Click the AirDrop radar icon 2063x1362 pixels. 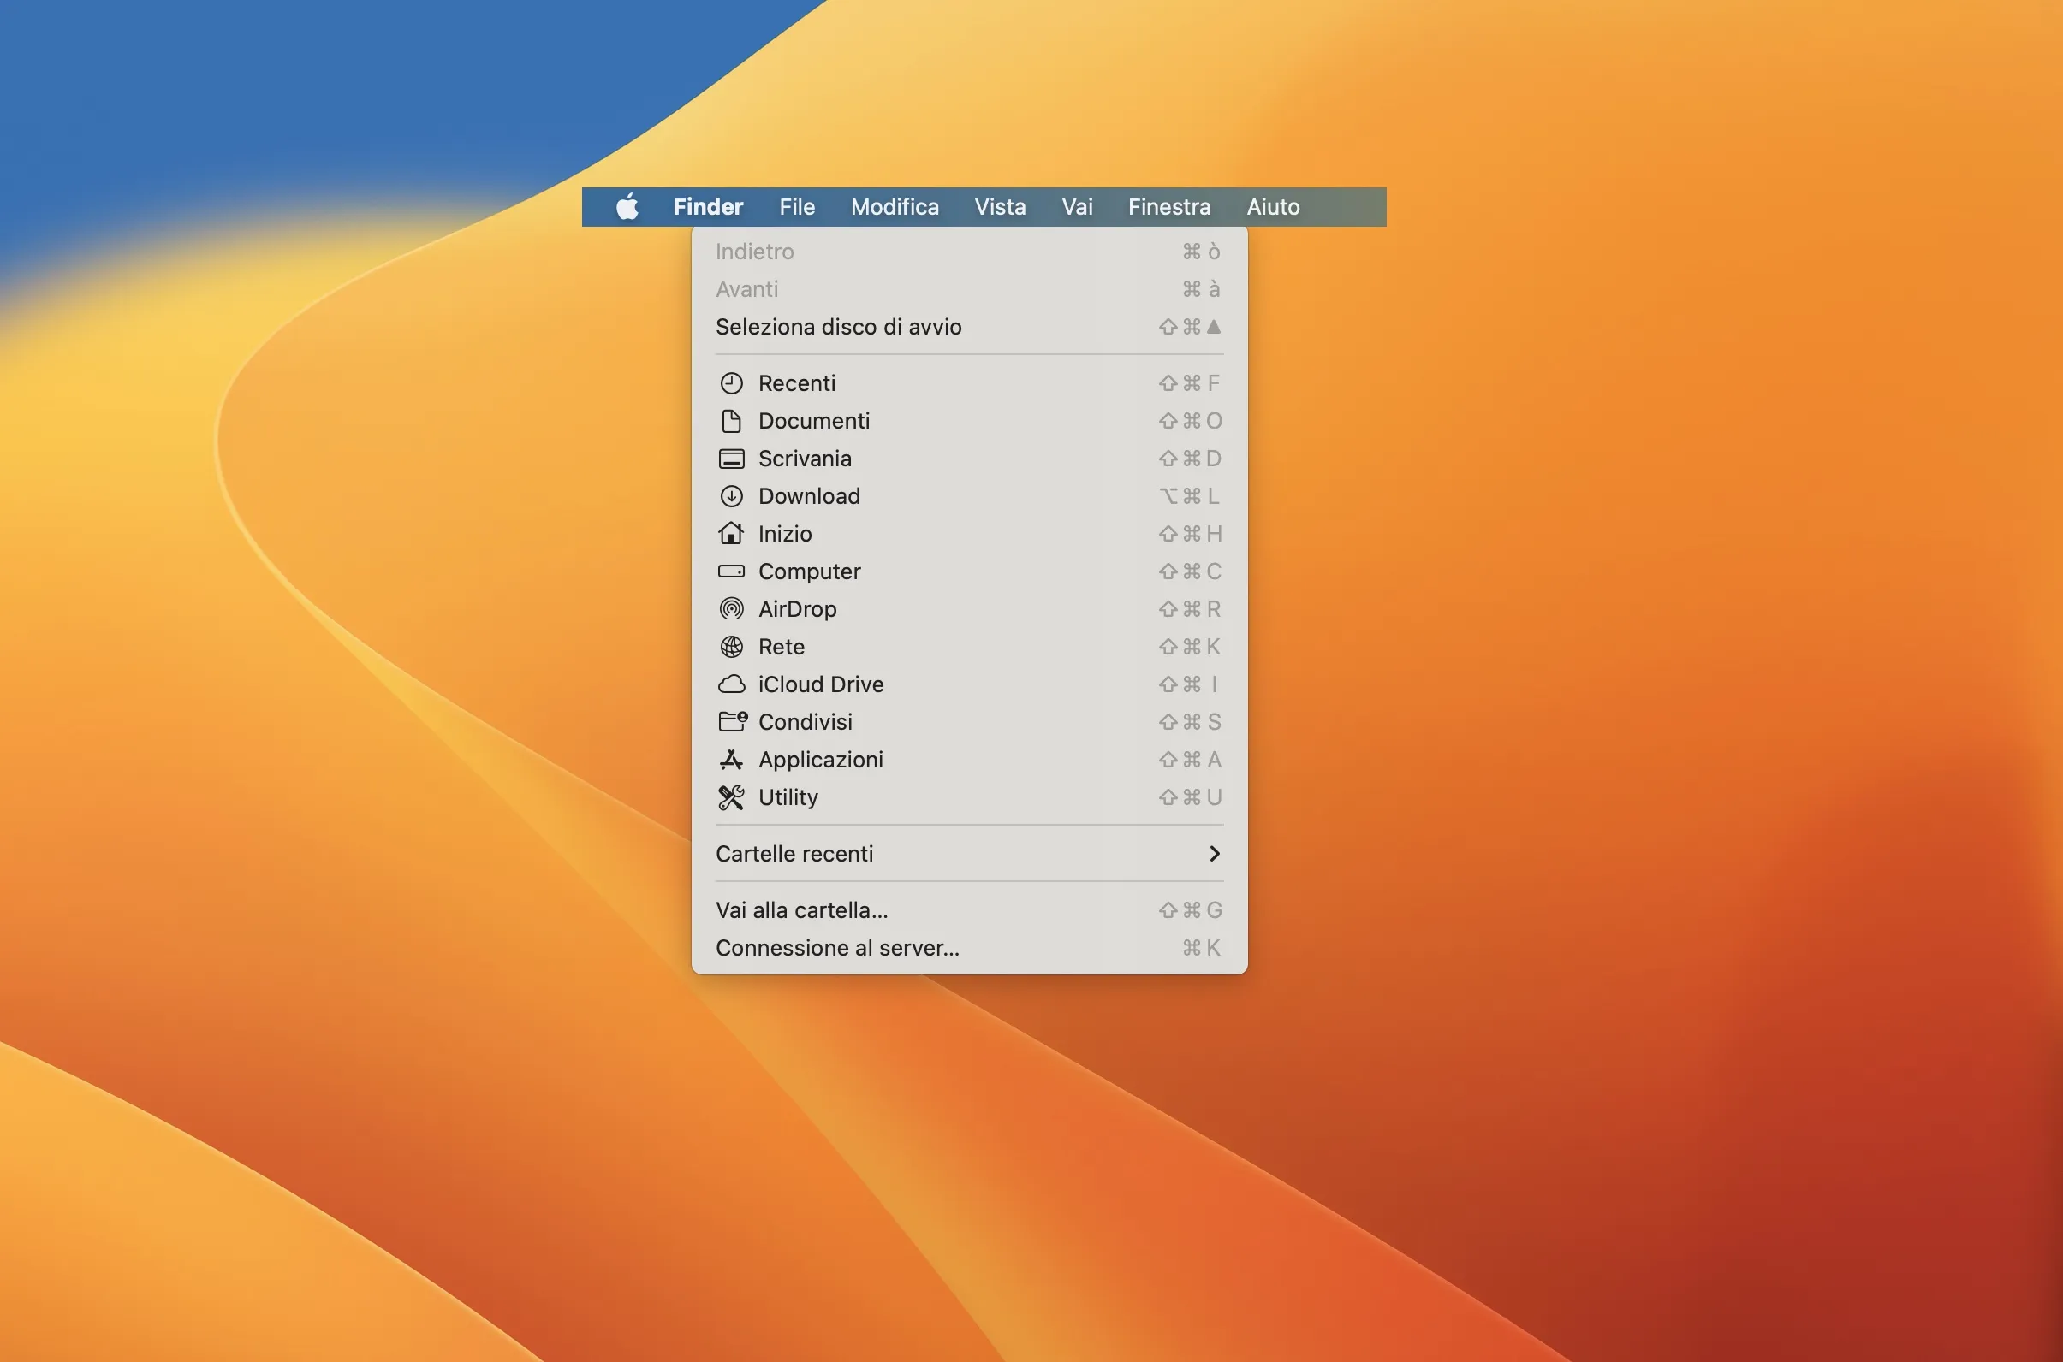pos(731,609)
